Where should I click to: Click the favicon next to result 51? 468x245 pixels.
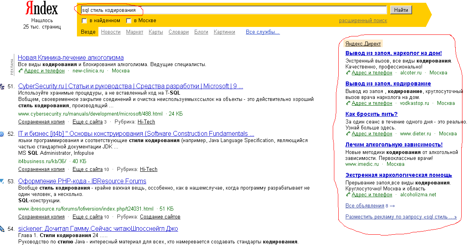tap(2, 86)
